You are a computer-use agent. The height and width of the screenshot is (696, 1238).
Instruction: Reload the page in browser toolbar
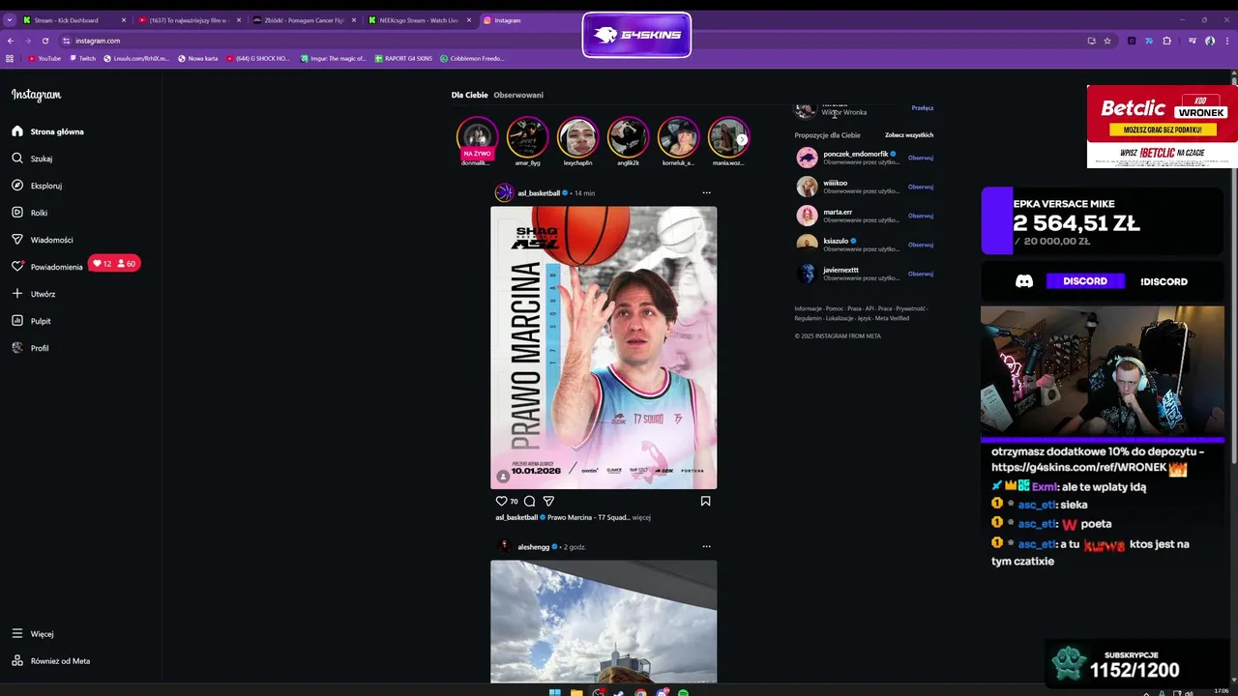[x=44, y=41]
